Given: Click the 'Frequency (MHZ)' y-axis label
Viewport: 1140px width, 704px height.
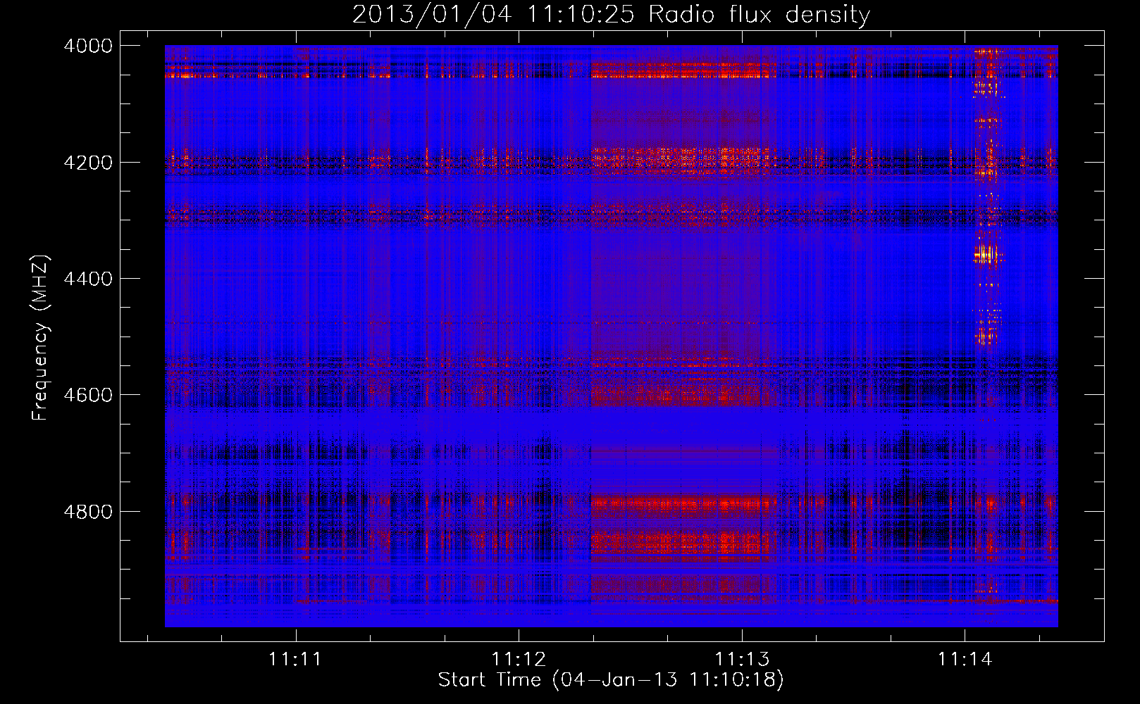Looking at the screenshot, I should pyautogui.click(x=40, y=338).
